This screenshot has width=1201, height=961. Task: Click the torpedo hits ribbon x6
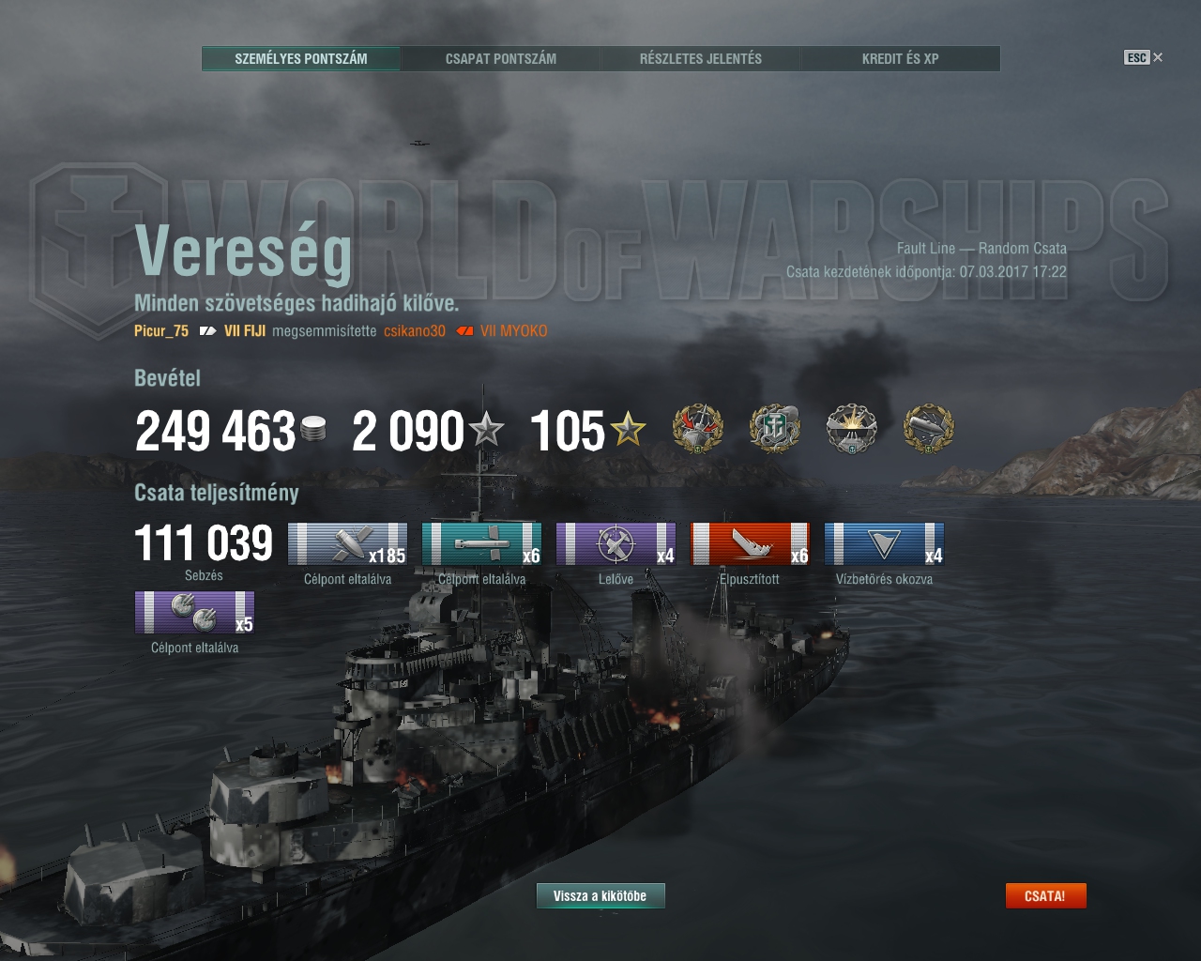[482, 544]
